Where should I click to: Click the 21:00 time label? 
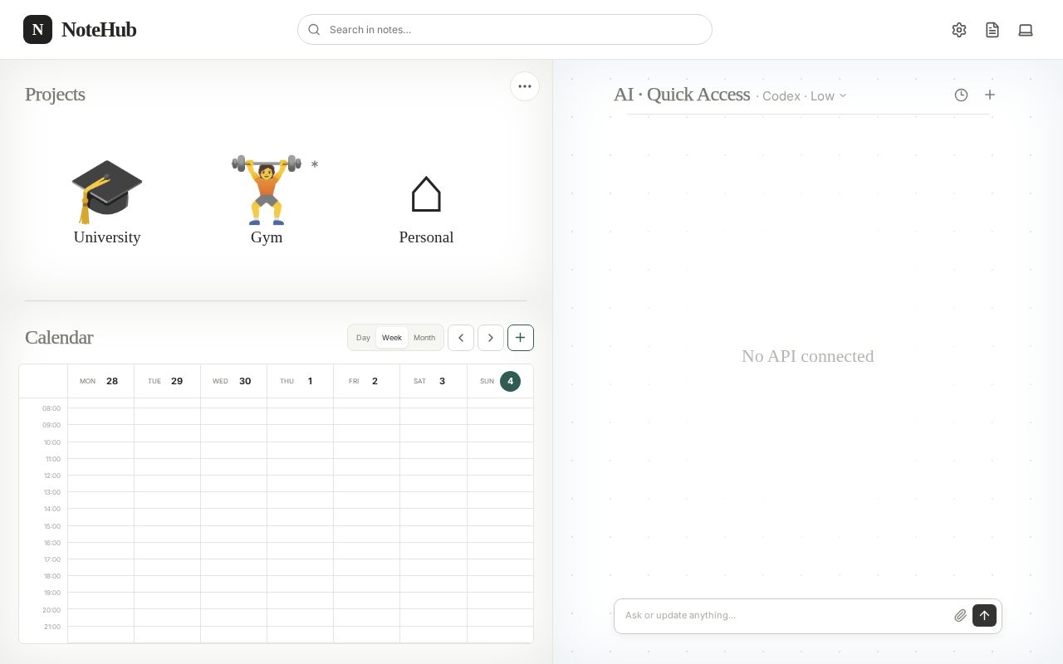(x=52, y=627)
